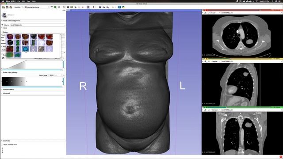The width and height of the screenshot is (283, 159).
Task: Open the Segment Editor toolbar icon
Action: (83, 7)
